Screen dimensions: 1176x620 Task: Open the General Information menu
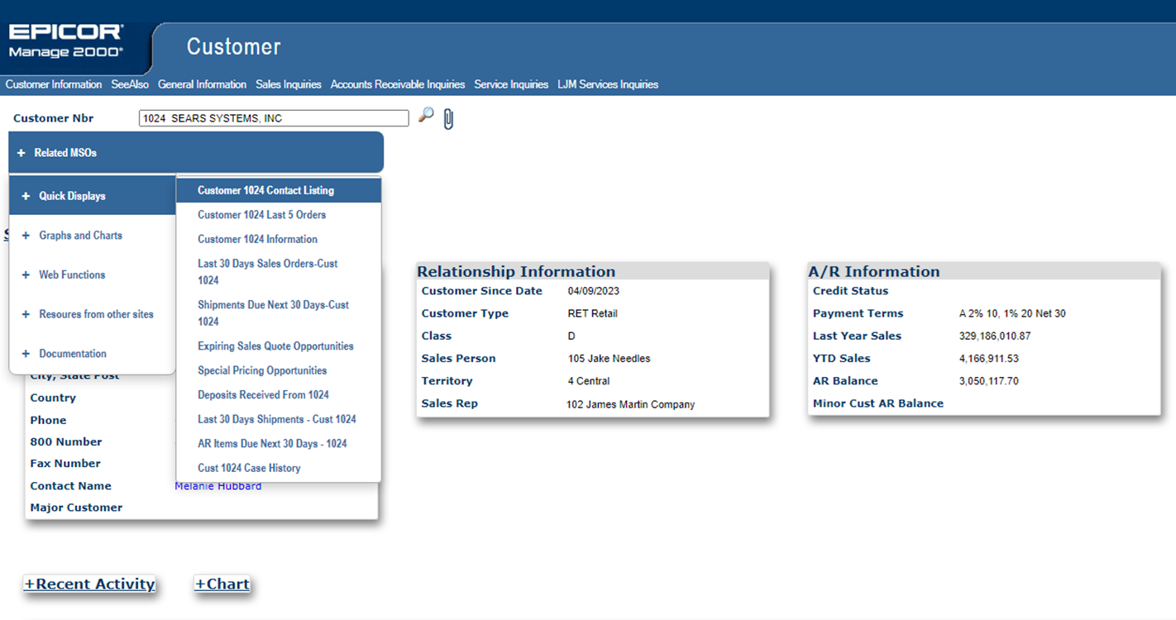202,84
